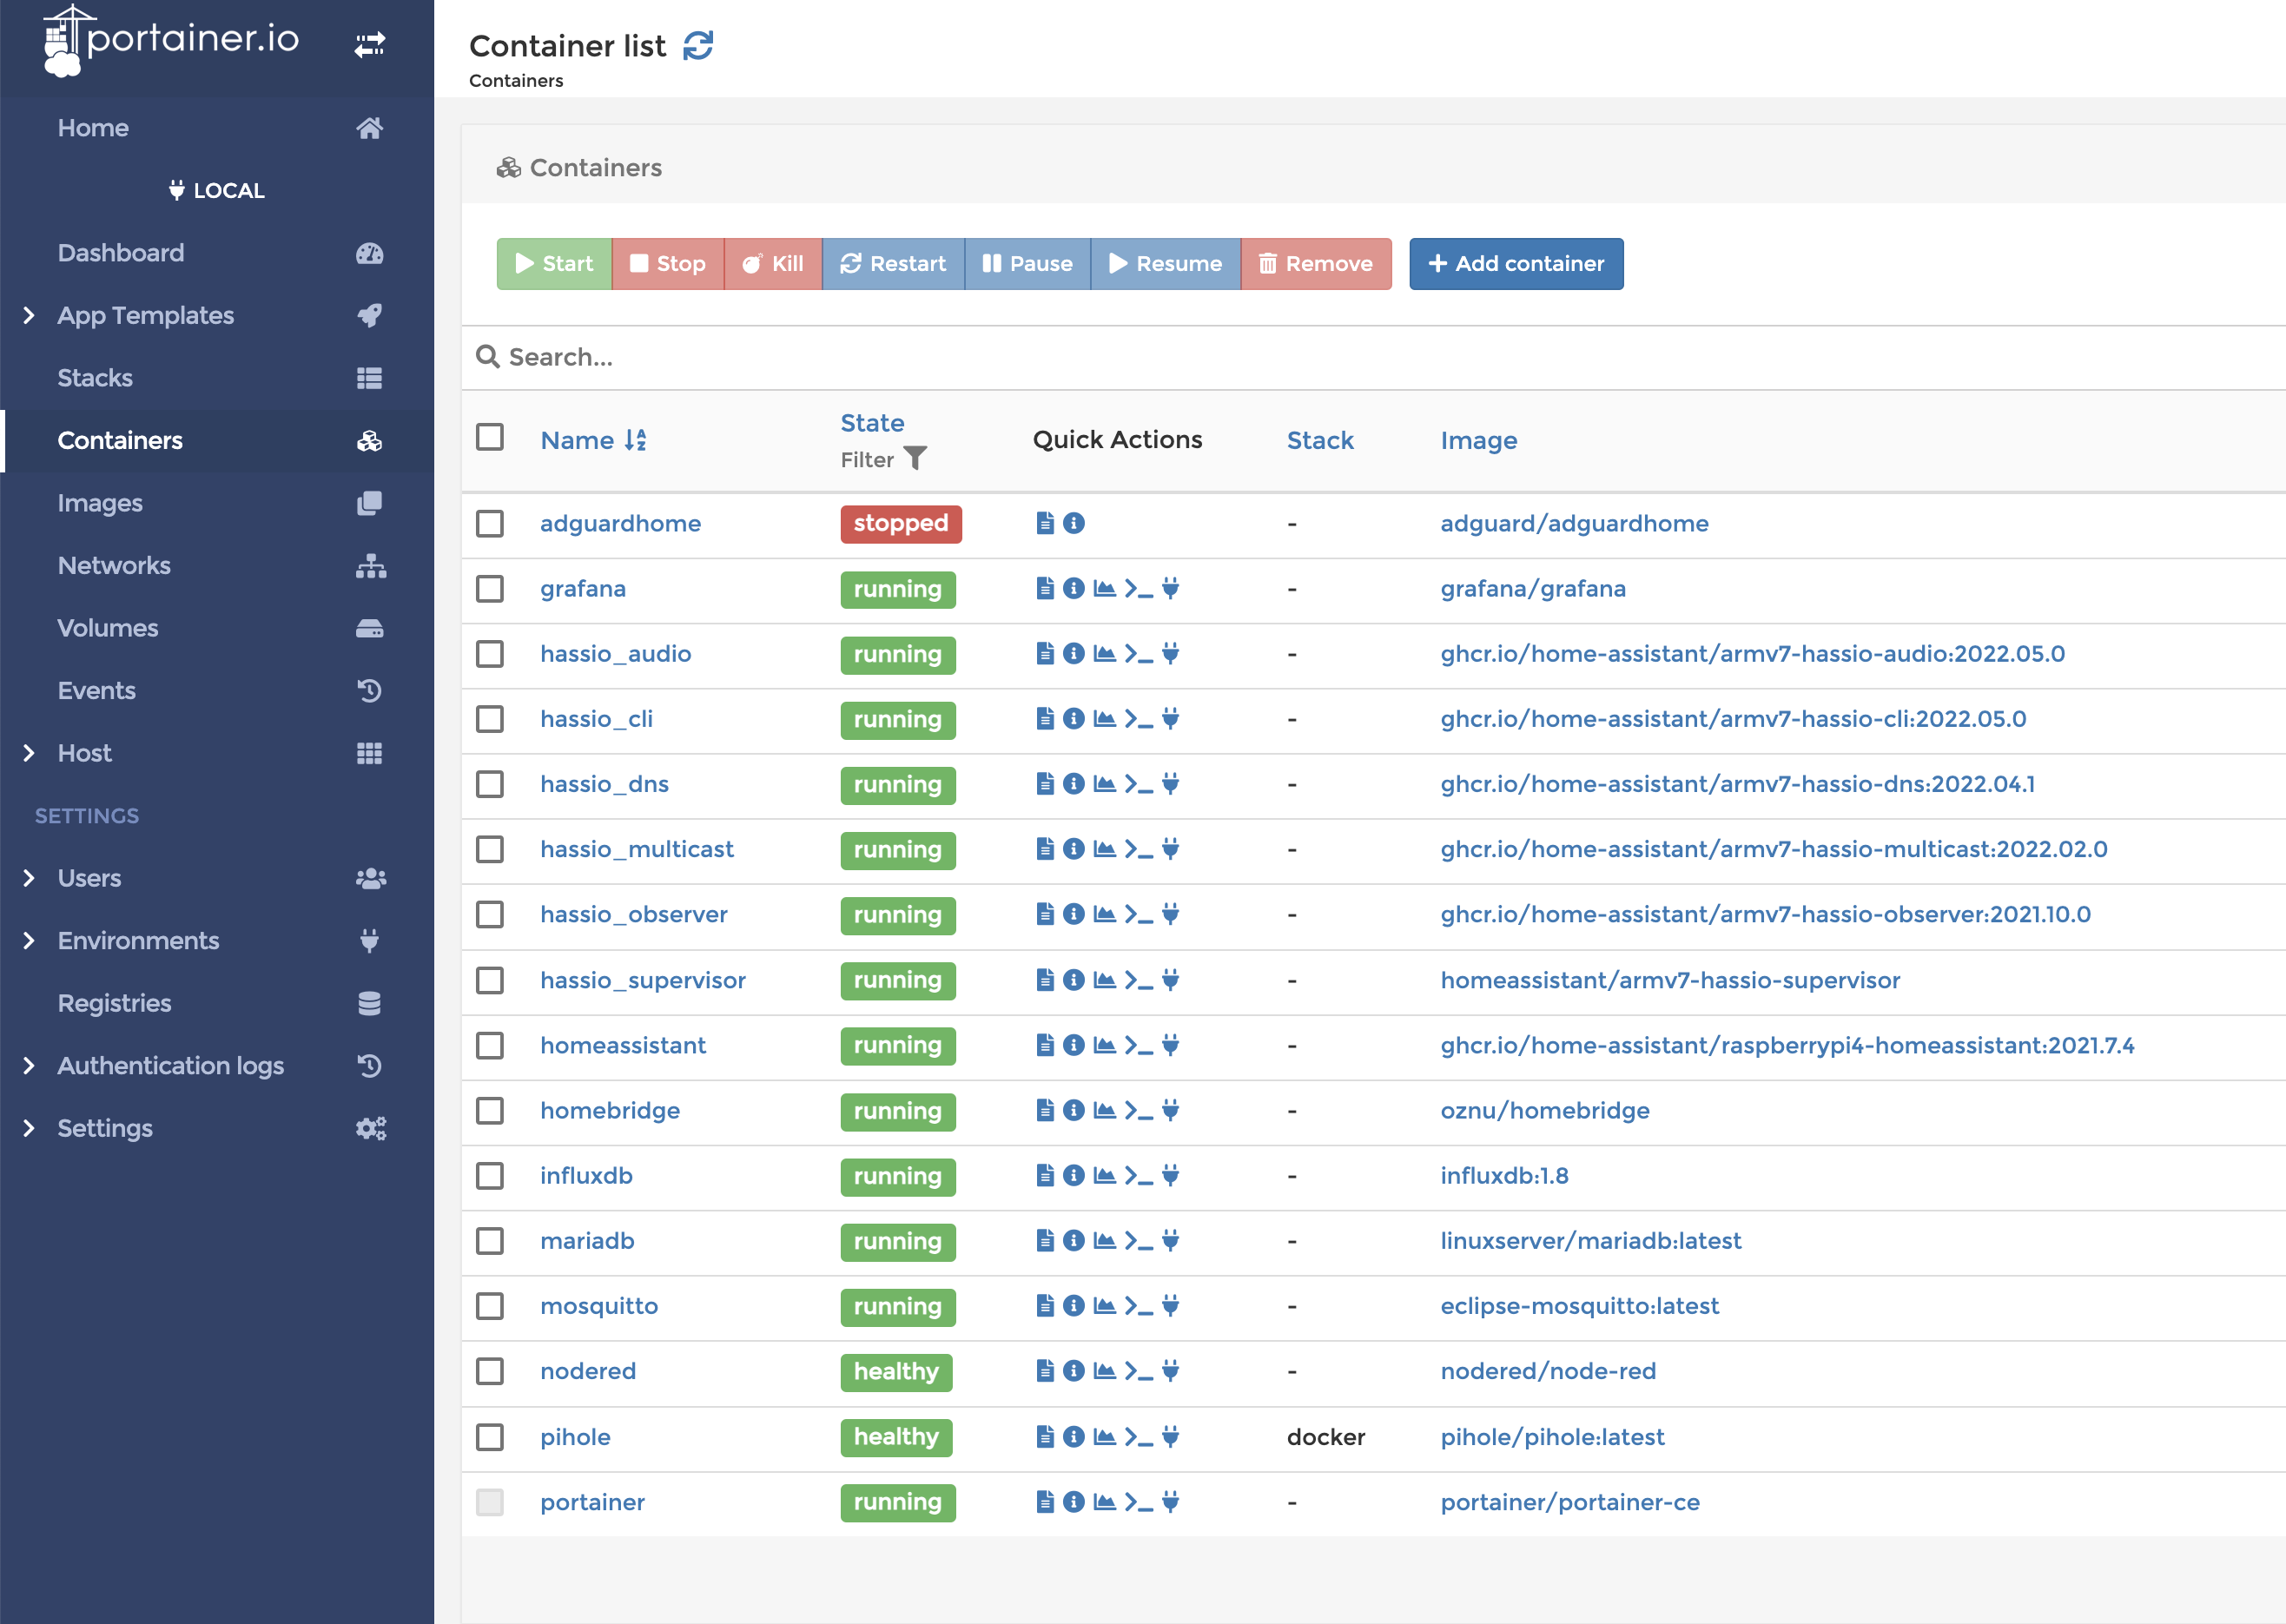Click the Stop button
Viewport: 2286px width, 1624px height.
tap(668, 264)
